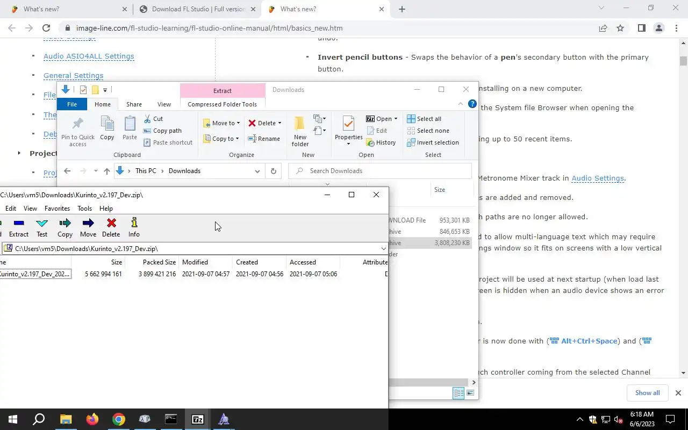This screenshot has width=688, height=430.
Task: Click the Copy icon in Explorer Clipboard group
Action: (x=107, y=129)
